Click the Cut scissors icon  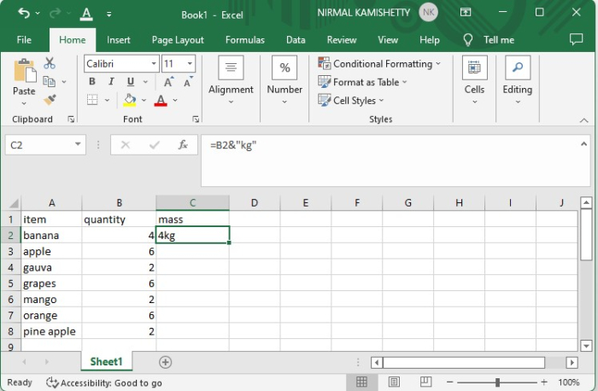click(50, 63)
